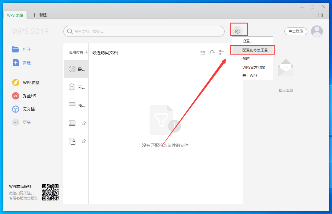The height and width of the screenshot is (214, 332).
Task: Select the my computer monitor item
Action: coord(76,105)
